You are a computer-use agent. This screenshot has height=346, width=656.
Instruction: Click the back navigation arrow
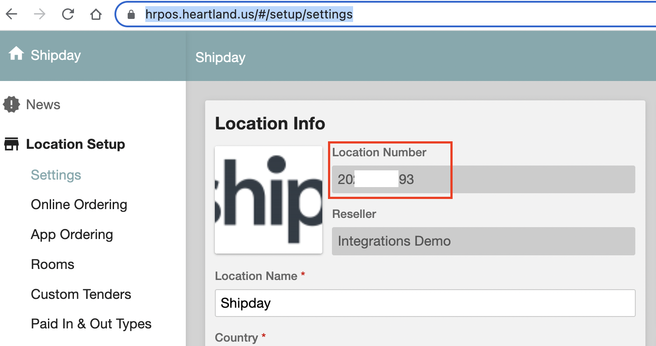point(12,14)
